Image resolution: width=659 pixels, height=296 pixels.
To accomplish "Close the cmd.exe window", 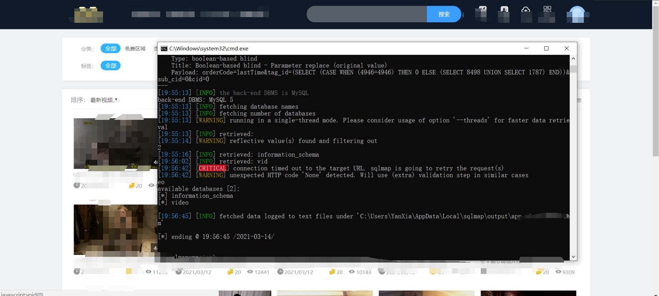I will point(566,48).
